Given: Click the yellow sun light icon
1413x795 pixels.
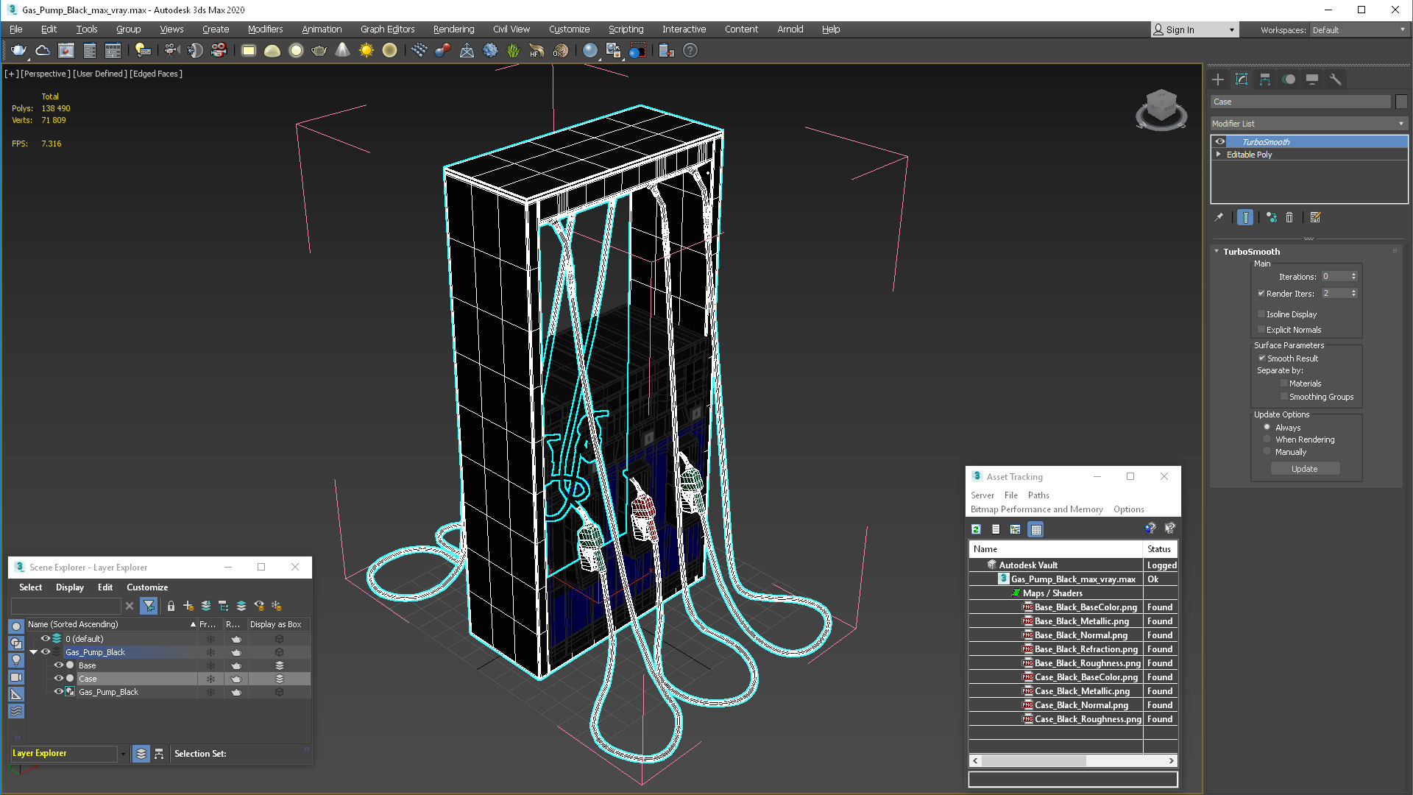Looking at the screenshot, I should click(x=366, y=50).
